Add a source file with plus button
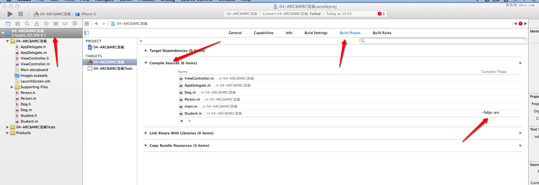This screenshot has width=539, height=185. [182, 121]
